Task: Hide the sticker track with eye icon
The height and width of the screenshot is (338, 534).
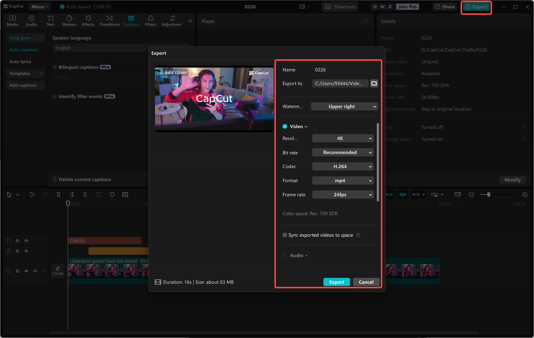Action: (x=26, y=251)
